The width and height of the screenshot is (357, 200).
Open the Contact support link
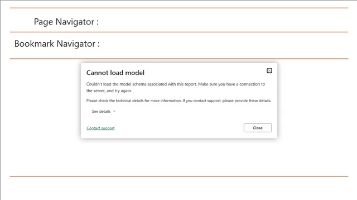(x=100, y=128)
